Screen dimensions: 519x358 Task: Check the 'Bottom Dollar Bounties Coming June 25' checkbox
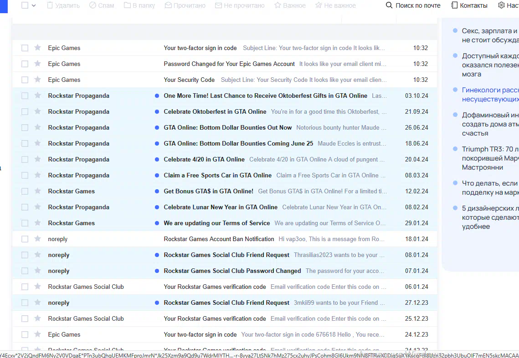tap(25, 143)
